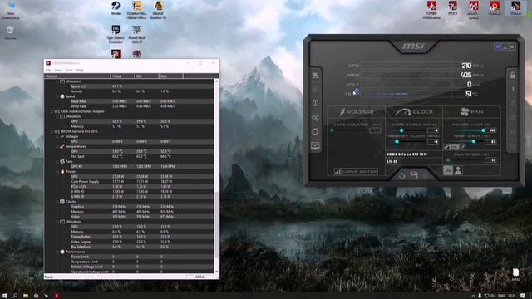532x299 pixels.
Task: Adjust the Power Limit slider handle
Action: tap(483, 130)
